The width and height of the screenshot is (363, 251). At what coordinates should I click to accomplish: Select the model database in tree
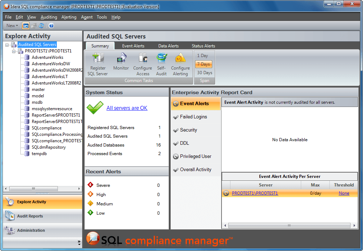point(38,96)
